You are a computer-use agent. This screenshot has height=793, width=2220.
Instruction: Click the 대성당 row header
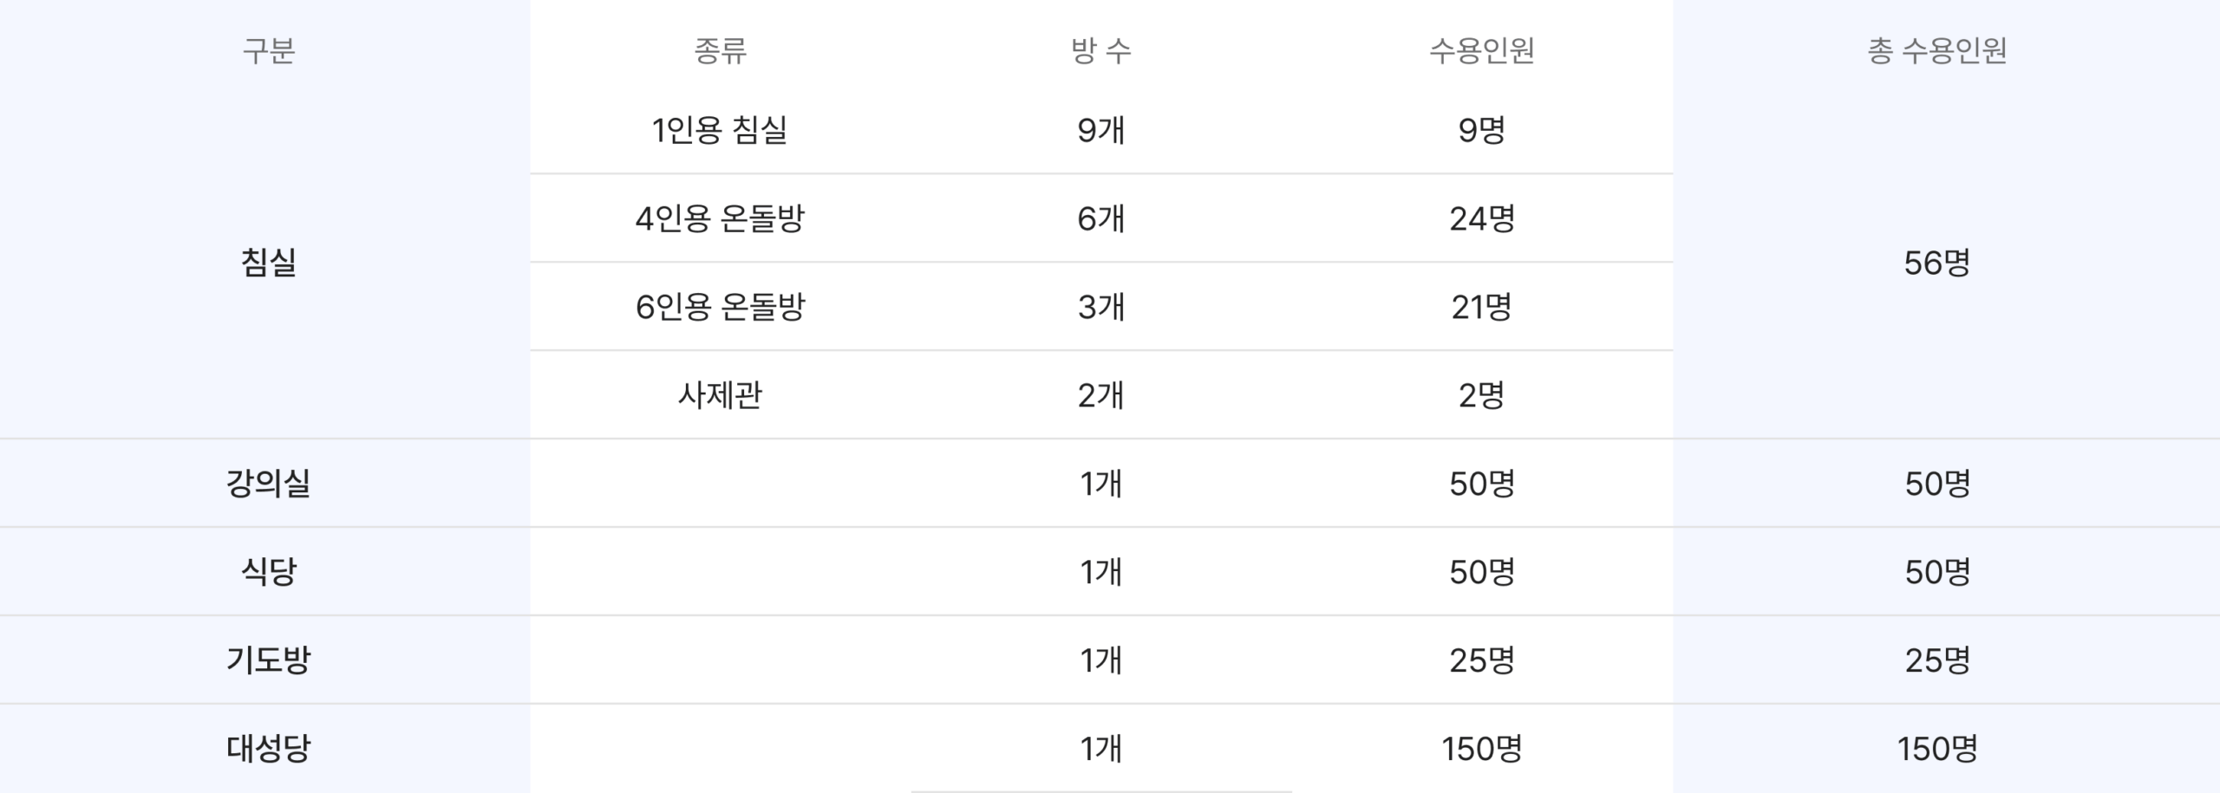[268, 748]
